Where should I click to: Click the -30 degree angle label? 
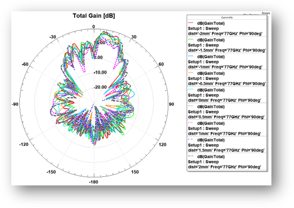53,37
